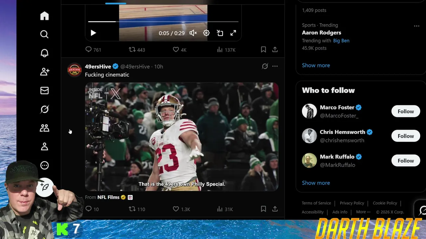Image resolution: width=426 pixels, height=239 pixels.
Task: Open the Aaron Rodgers trend's more options
Action: click(416, 26)
